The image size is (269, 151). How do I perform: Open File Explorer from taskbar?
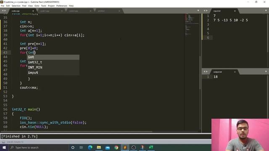pyautogui.click(x=99, y=148)
